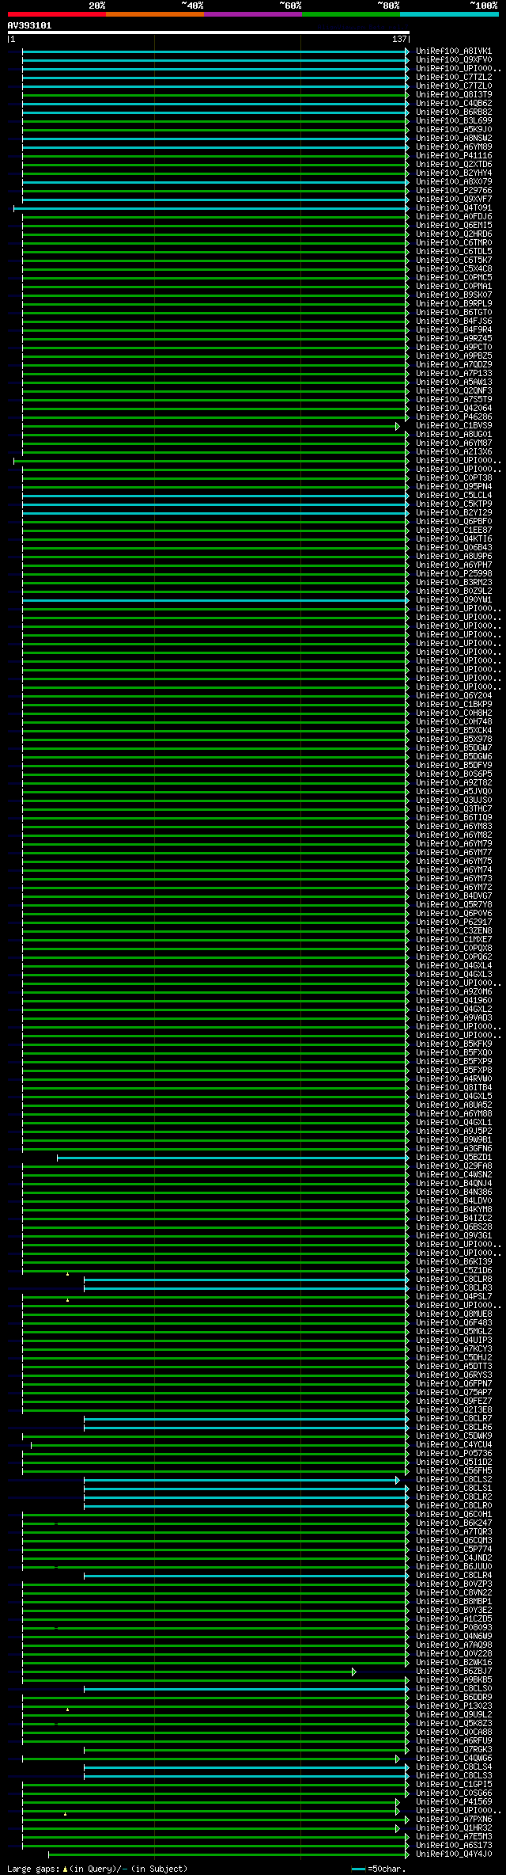Click the orange ~40% identity color segment
Viewport: 506px width, 1875px height.
[x=155, y=14]
